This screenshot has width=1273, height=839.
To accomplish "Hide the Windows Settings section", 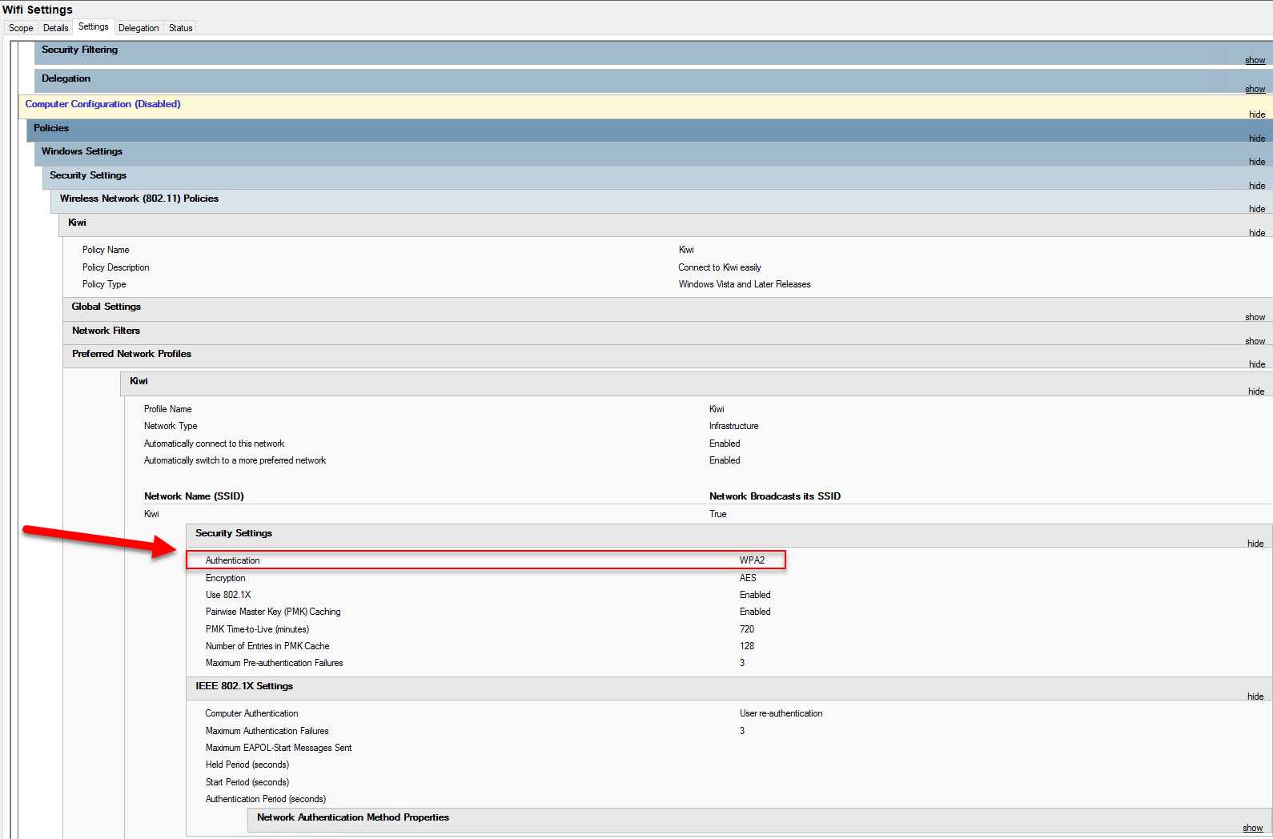I will pyautogui.click(x=1256, y=162).
